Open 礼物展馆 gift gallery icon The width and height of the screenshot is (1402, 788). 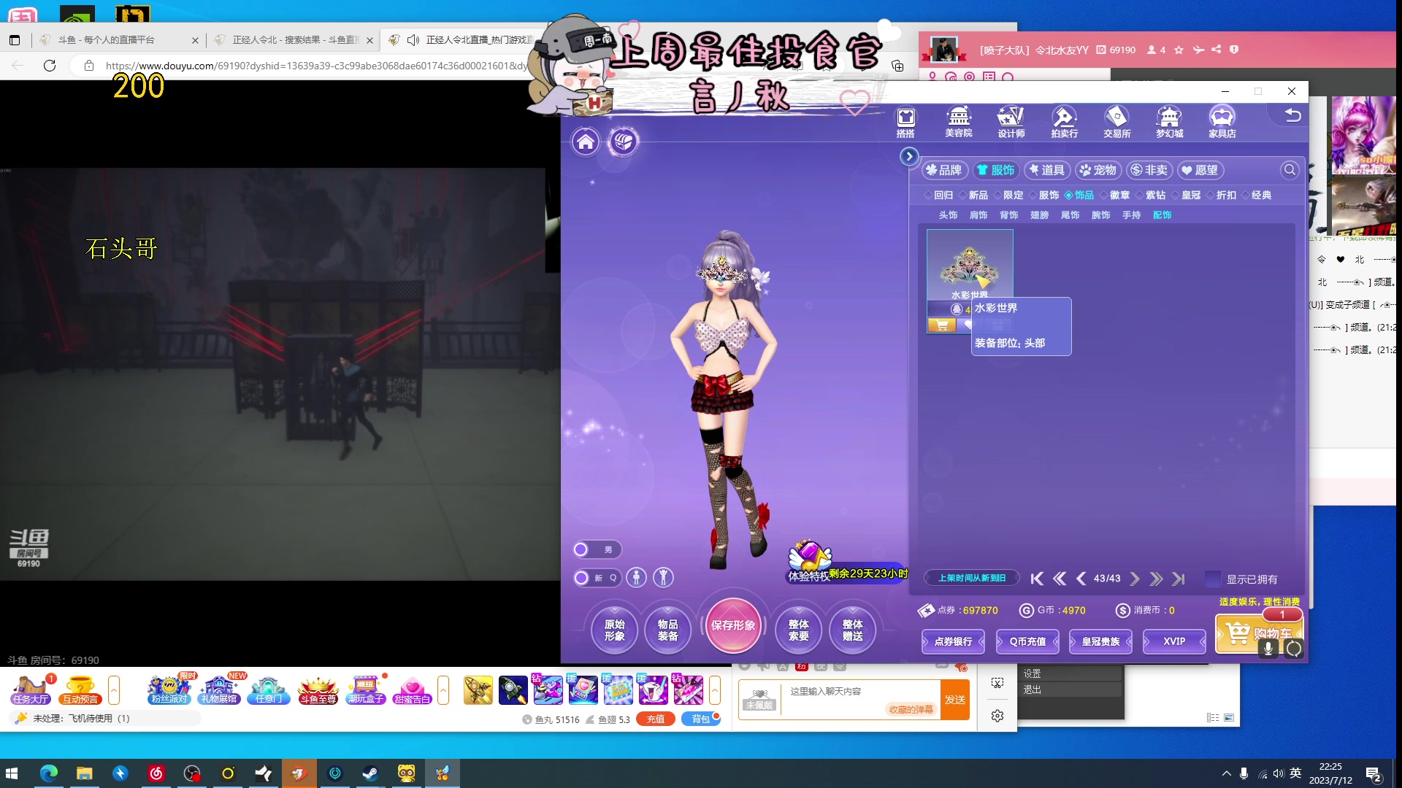pyautogui.click(x=219, y=689)
